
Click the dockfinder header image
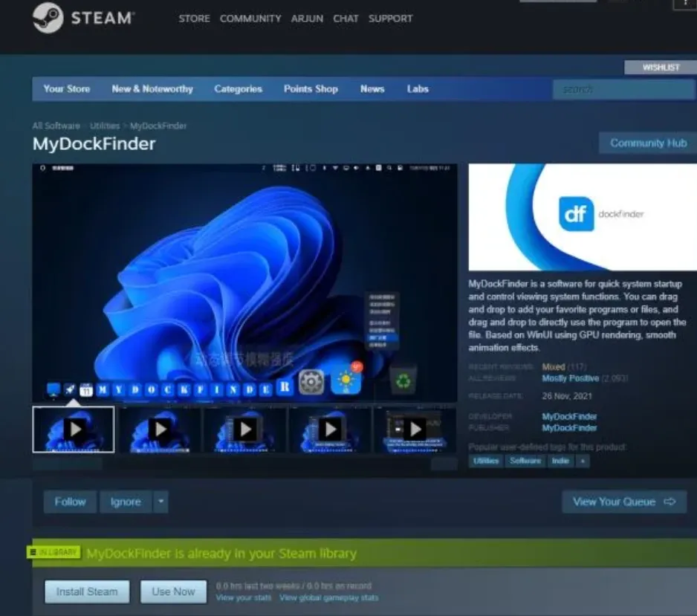click(583, 217)
